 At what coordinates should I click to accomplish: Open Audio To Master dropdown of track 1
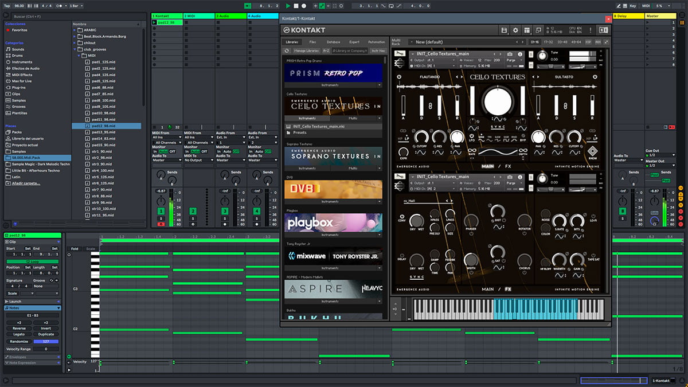click(x=167, y=160)
